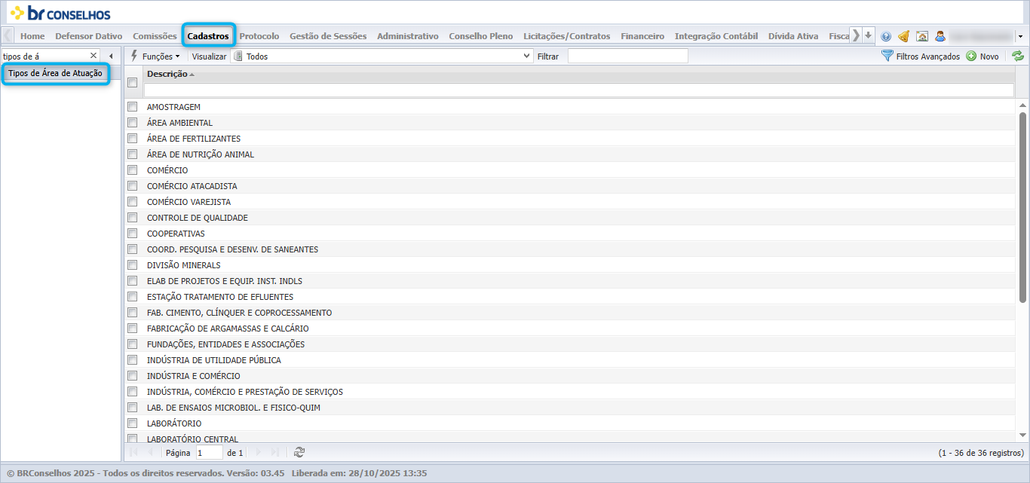
Task: Show hidden tabs via the down arrow
Action: coord(869,35)
